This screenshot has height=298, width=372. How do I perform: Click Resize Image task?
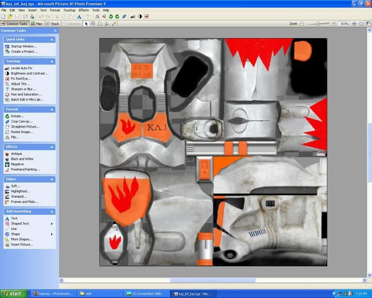[22, 132]
